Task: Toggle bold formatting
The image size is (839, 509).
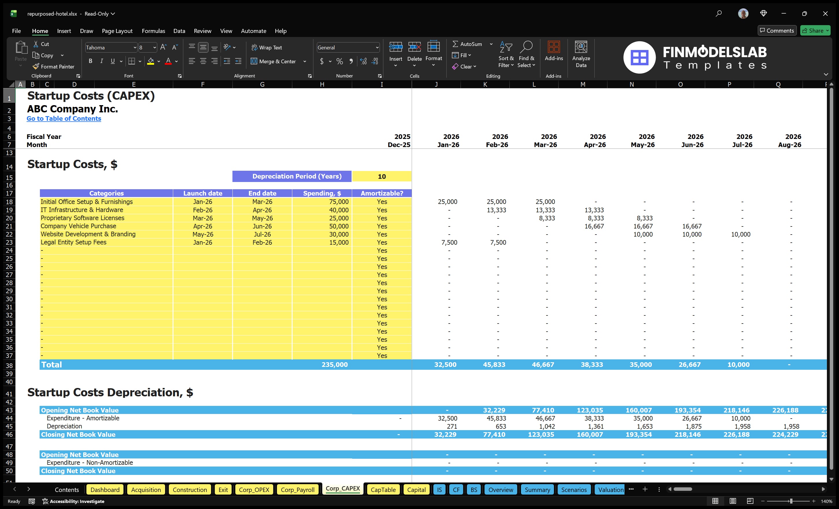Action: click(90, 61)
